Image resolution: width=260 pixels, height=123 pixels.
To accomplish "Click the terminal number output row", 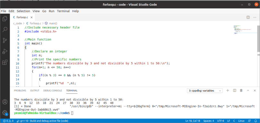I will tap(64, 103).
